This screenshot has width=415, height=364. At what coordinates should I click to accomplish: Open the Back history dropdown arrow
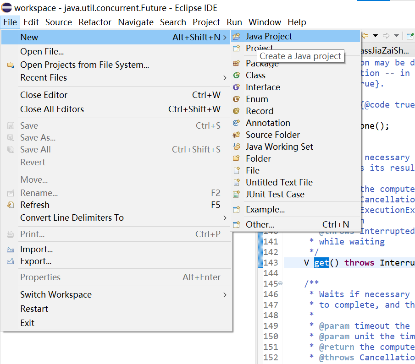375,36
